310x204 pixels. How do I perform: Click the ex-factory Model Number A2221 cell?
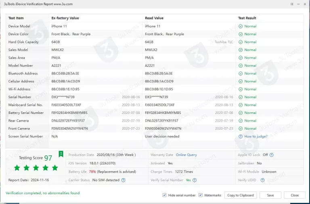click(x=56, y=66)
